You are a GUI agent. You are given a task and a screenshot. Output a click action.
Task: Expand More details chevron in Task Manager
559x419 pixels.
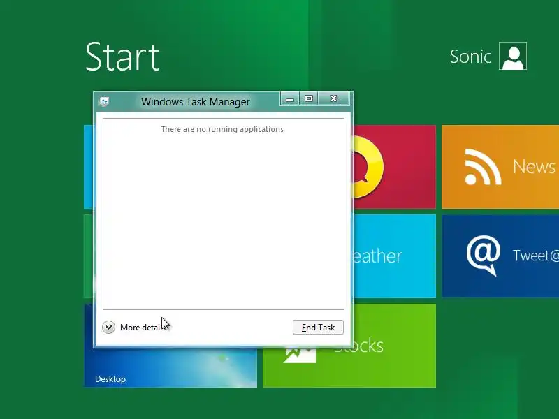point(108,327)
